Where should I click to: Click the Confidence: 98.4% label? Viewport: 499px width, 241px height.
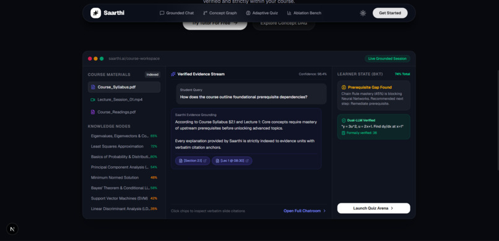tap(313, 74)
